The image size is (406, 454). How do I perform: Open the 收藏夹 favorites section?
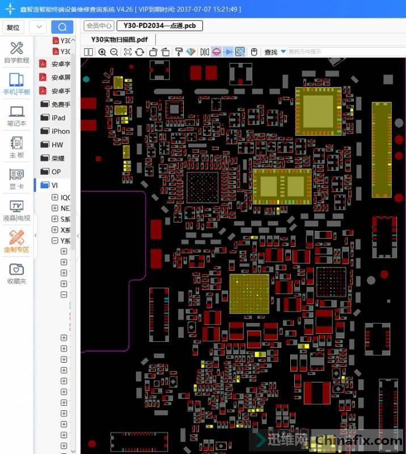pyautogui.click(x=16, y=274)
